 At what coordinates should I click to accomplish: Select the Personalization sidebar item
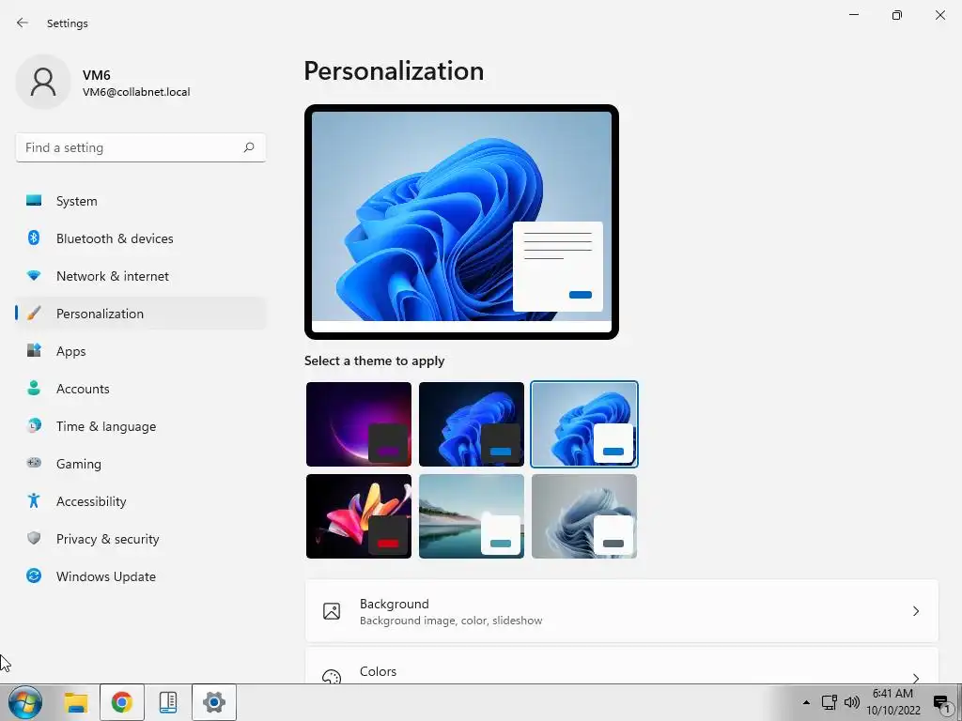pyautogui.click(x=141, y=314)
